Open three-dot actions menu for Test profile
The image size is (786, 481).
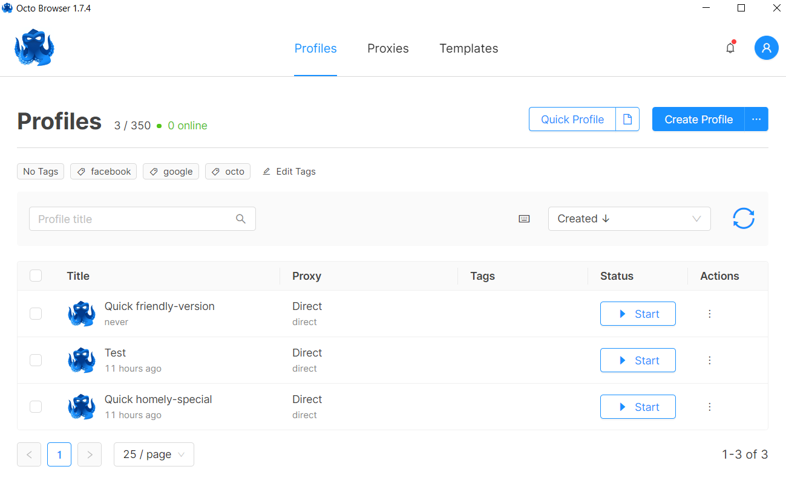click(710, 360)
